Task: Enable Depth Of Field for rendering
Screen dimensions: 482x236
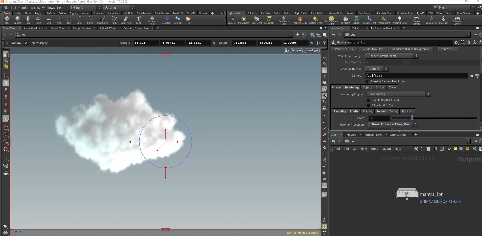Action: coord(368,100)
